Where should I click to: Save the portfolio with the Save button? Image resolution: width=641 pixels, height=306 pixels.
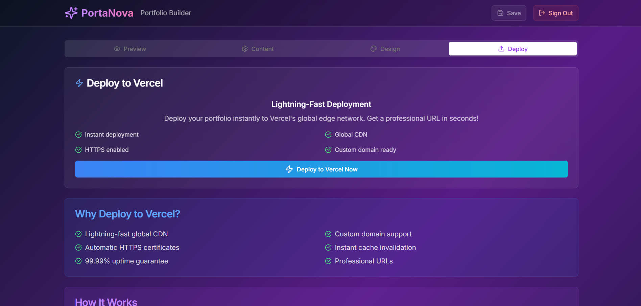pyautogui.click(x=509, y=13)
